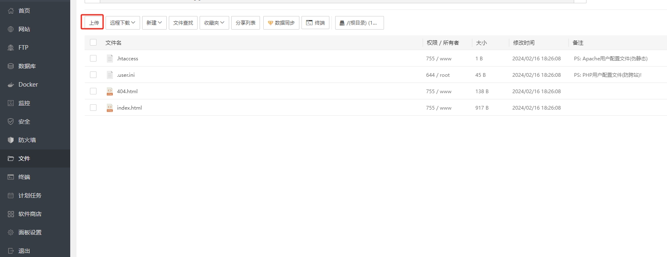Click the index.html file icon
The height and width of the screenshot is (257, 667).
110,108
